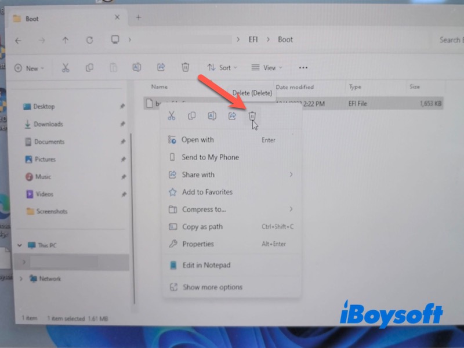
Task: Unpin Desktop using its pin icon
Action: (x=122, y=106)
